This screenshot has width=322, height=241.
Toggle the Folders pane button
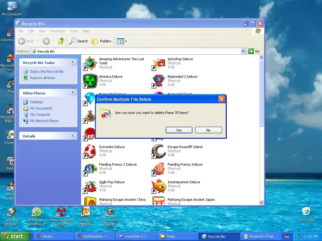click(102, 41)
